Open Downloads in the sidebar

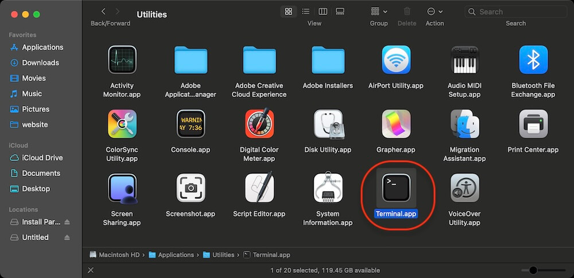click(40, 62)
